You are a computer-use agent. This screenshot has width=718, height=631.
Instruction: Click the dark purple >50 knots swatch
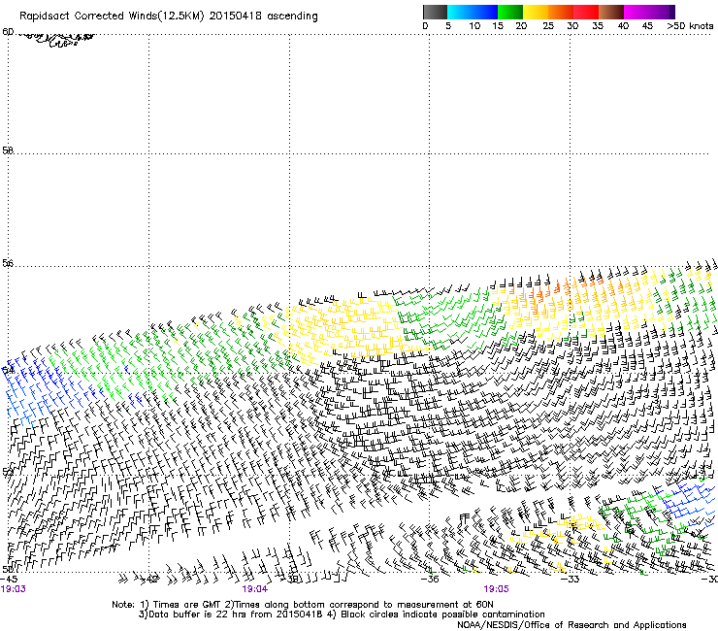click(670, 12)
